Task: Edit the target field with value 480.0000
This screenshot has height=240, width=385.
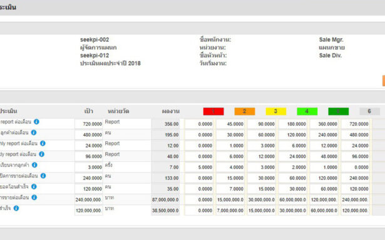Action: pyautogui.click(x=89, y=135)
